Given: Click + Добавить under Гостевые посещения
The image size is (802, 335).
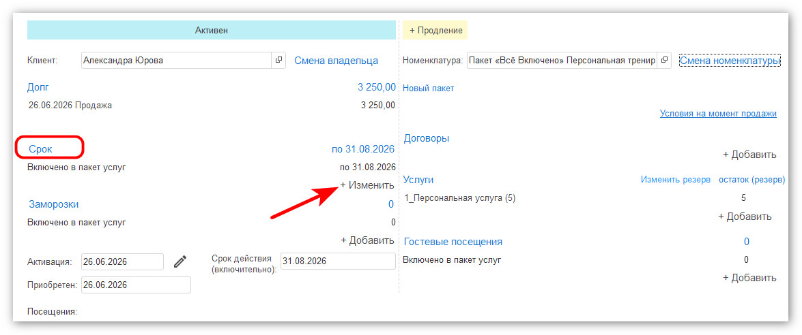Looking at the screenshot, I should pyautogui.click(x=749, y=278).
